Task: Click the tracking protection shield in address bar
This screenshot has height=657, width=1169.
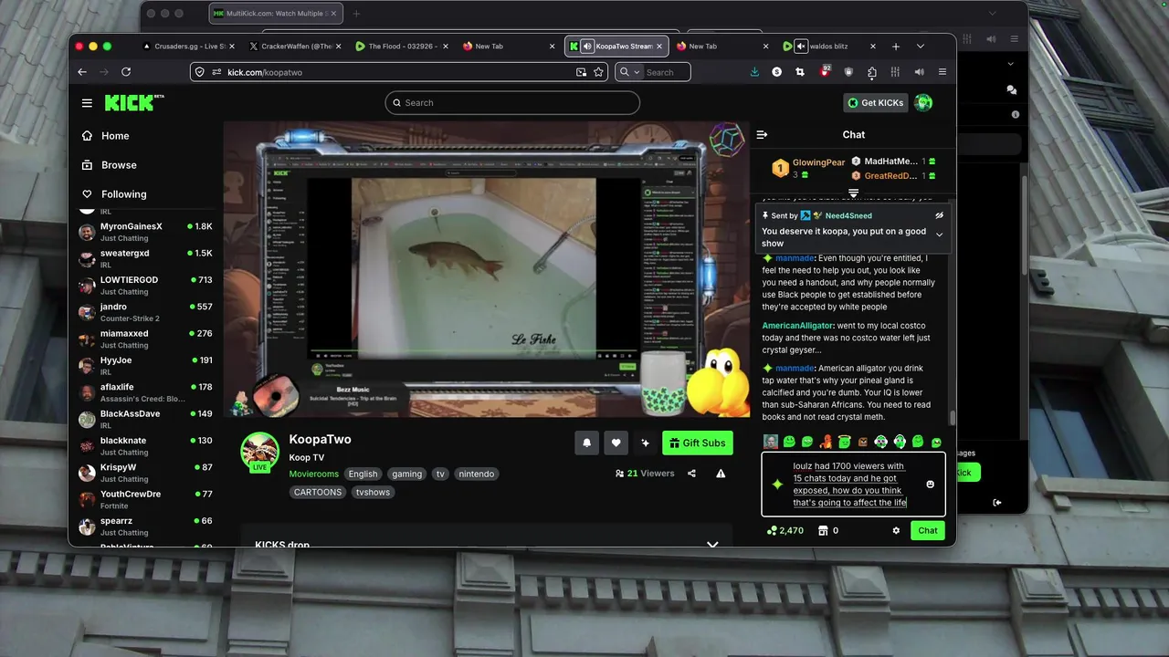Action: tap(199, 72)
